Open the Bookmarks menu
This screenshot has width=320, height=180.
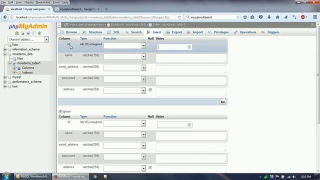tap(43, 2)
